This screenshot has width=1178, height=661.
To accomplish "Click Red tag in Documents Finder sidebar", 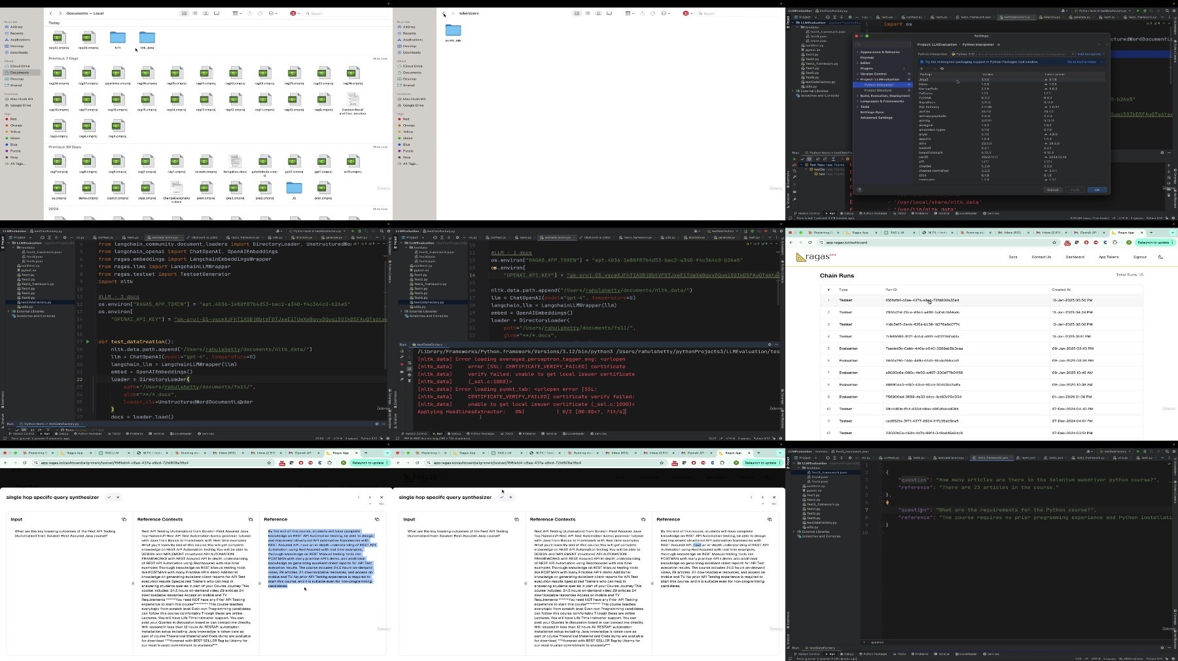I will coord(12,119).
